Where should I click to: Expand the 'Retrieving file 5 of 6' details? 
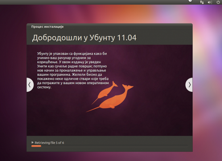[32, 142]
